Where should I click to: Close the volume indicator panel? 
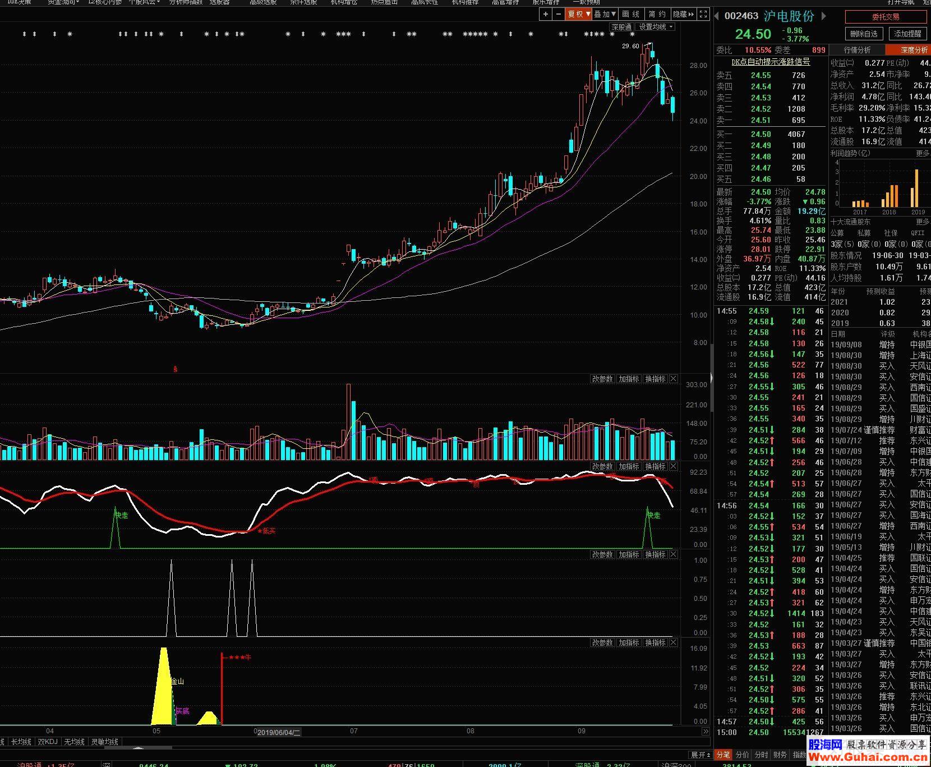coord(674,379)
